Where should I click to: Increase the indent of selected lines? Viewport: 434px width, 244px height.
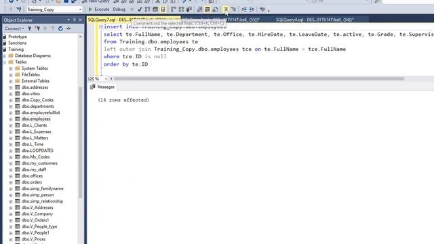tap(252, 9)
